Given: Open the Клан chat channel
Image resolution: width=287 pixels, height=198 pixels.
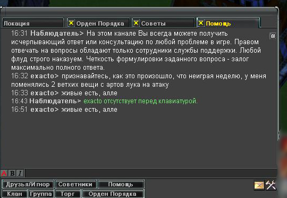Looking at the screenshot, I should (x=15, y=194).
